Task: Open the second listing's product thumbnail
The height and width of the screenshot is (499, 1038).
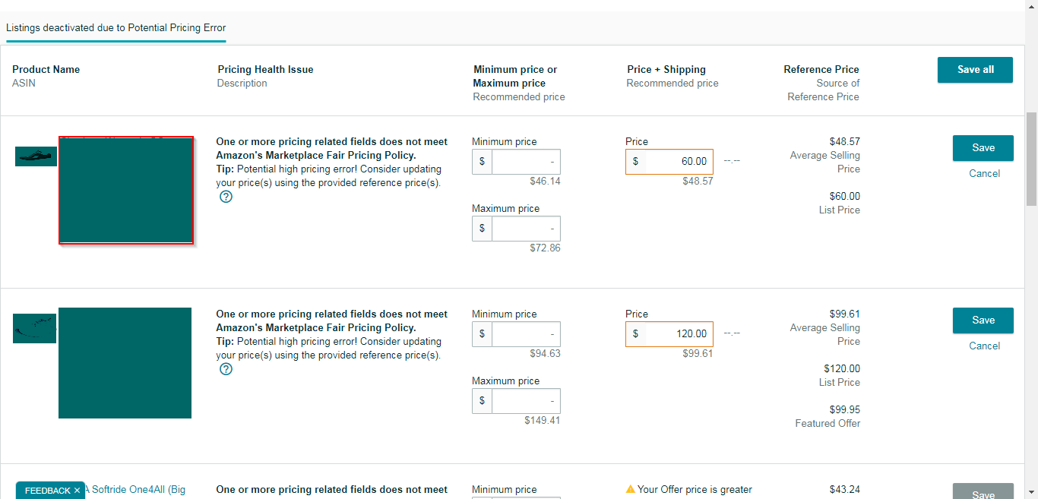Action: pos(34,328)
